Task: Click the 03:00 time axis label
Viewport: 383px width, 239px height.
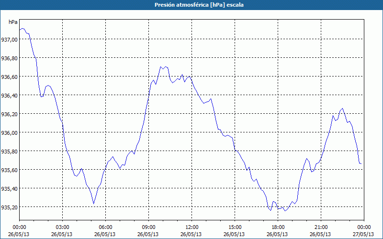Action: 63,228
